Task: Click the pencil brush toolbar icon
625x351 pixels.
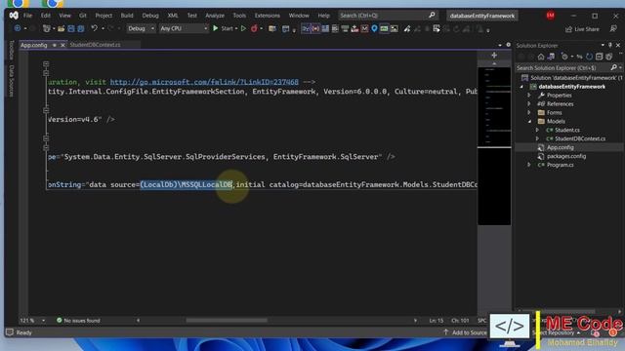Action: 406,28
